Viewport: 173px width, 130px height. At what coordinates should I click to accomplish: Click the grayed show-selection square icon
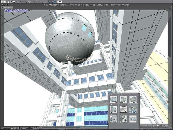(45, 2)
